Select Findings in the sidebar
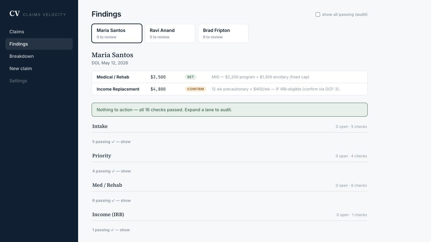This screenshot has width=431, height=242. [39, 44]
